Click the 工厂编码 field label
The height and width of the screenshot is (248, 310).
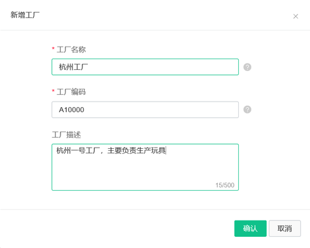[71, 92]
